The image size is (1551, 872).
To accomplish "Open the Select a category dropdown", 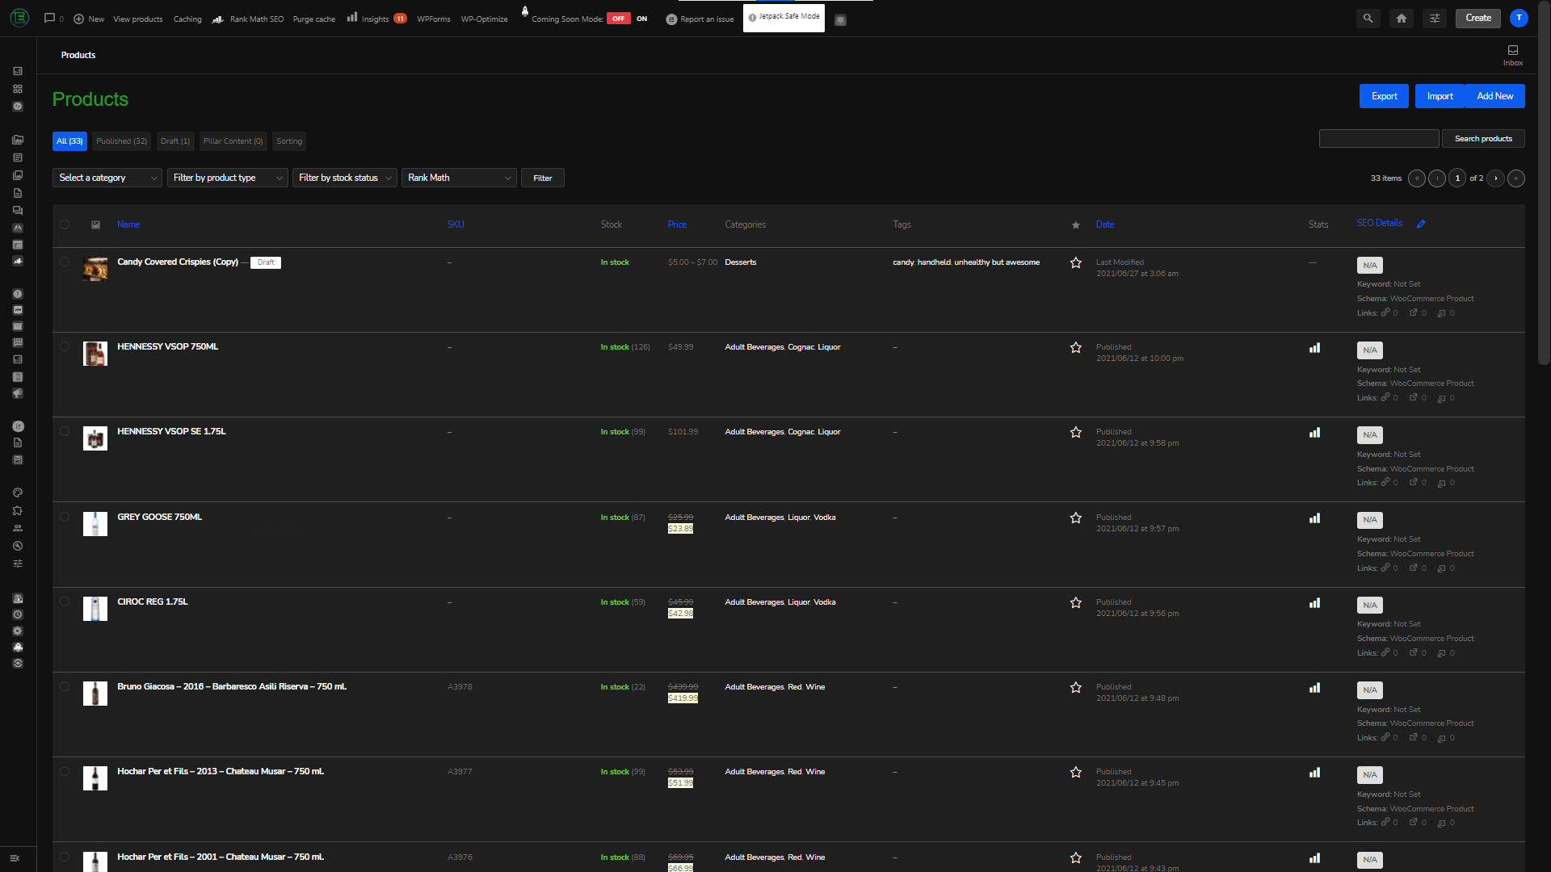I will click(x=107, y=178).
